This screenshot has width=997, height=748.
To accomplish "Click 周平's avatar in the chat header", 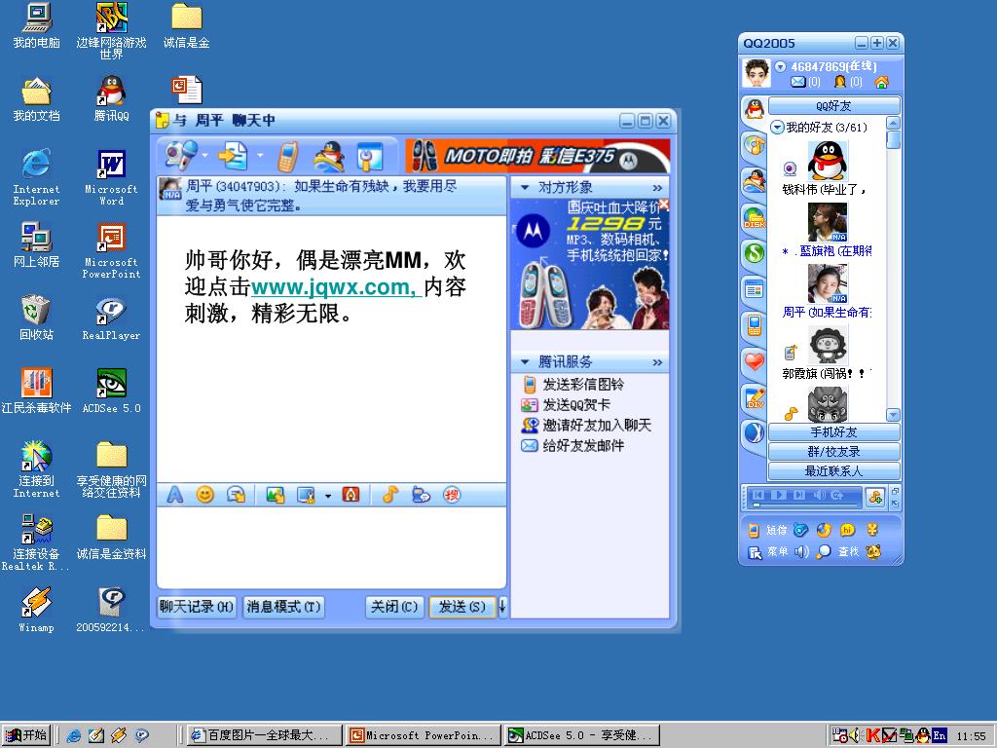I will [170, 190].
